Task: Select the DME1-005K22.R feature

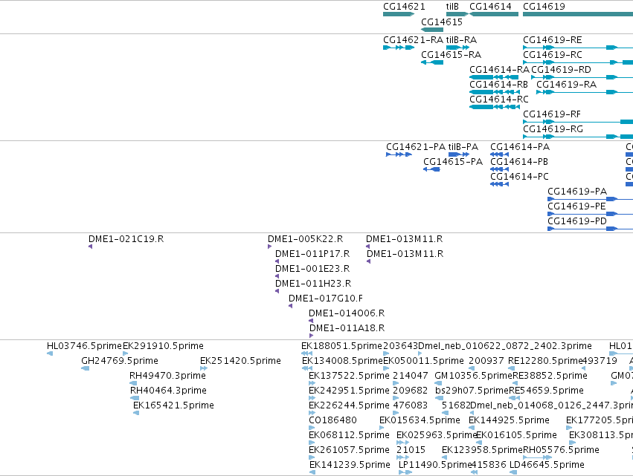Action: 270,247
